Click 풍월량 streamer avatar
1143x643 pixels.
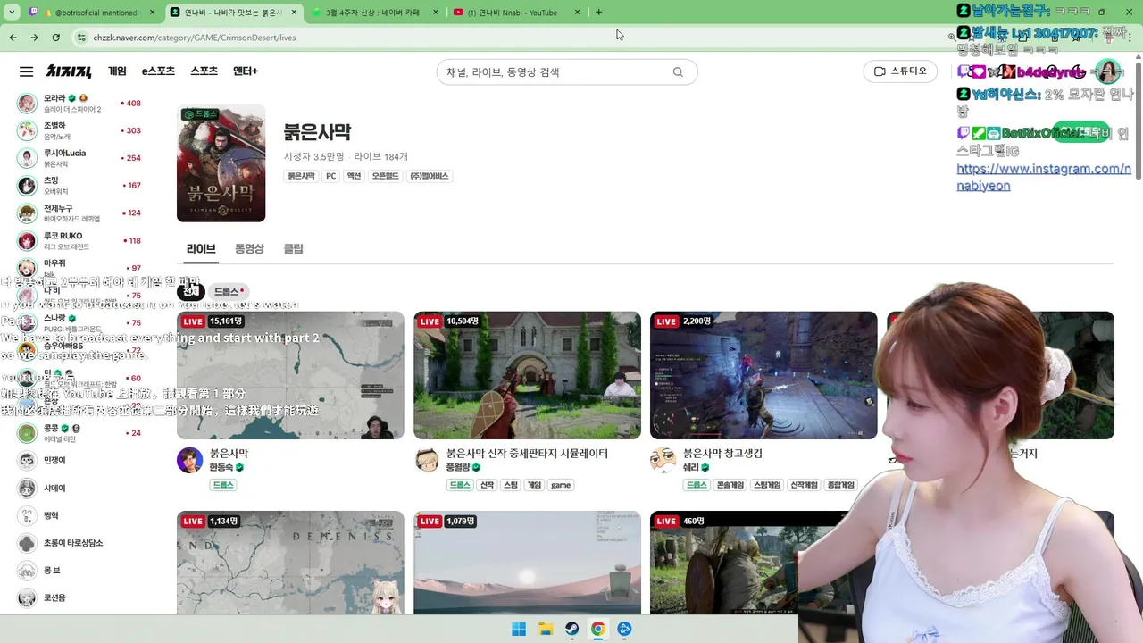pos(427,460)
